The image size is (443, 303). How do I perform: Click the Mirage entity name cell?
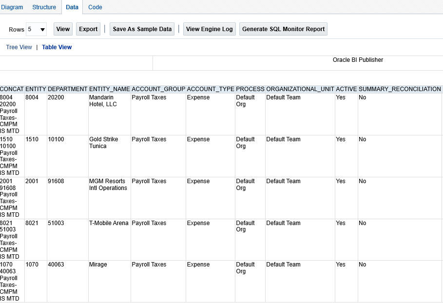[97, 265]
